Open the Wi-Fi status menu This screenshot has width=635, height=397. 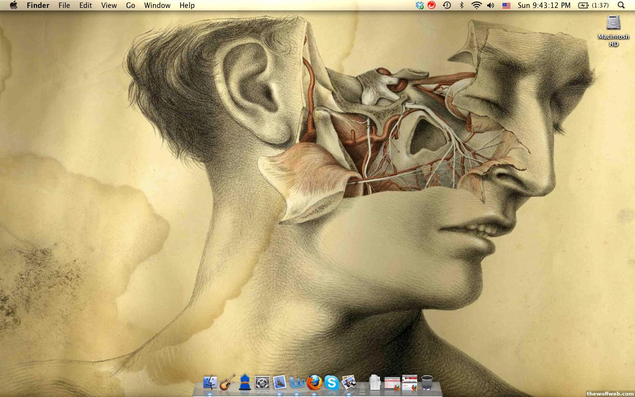[x=477, y=5]
